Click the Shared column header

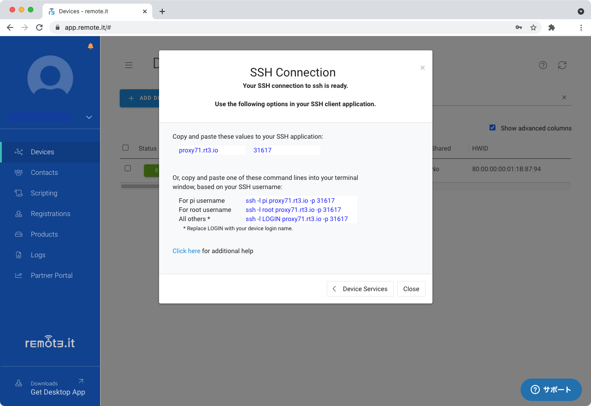click(x=441, y=148)
